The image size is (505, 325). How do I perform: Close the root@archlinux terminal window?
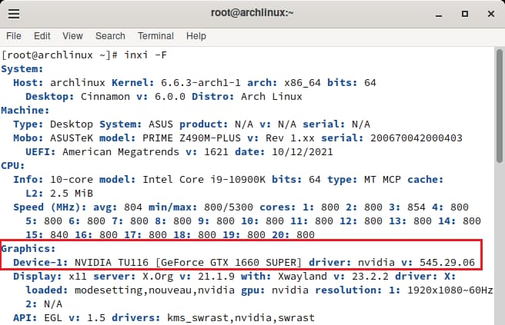click(x=491, y=14)
